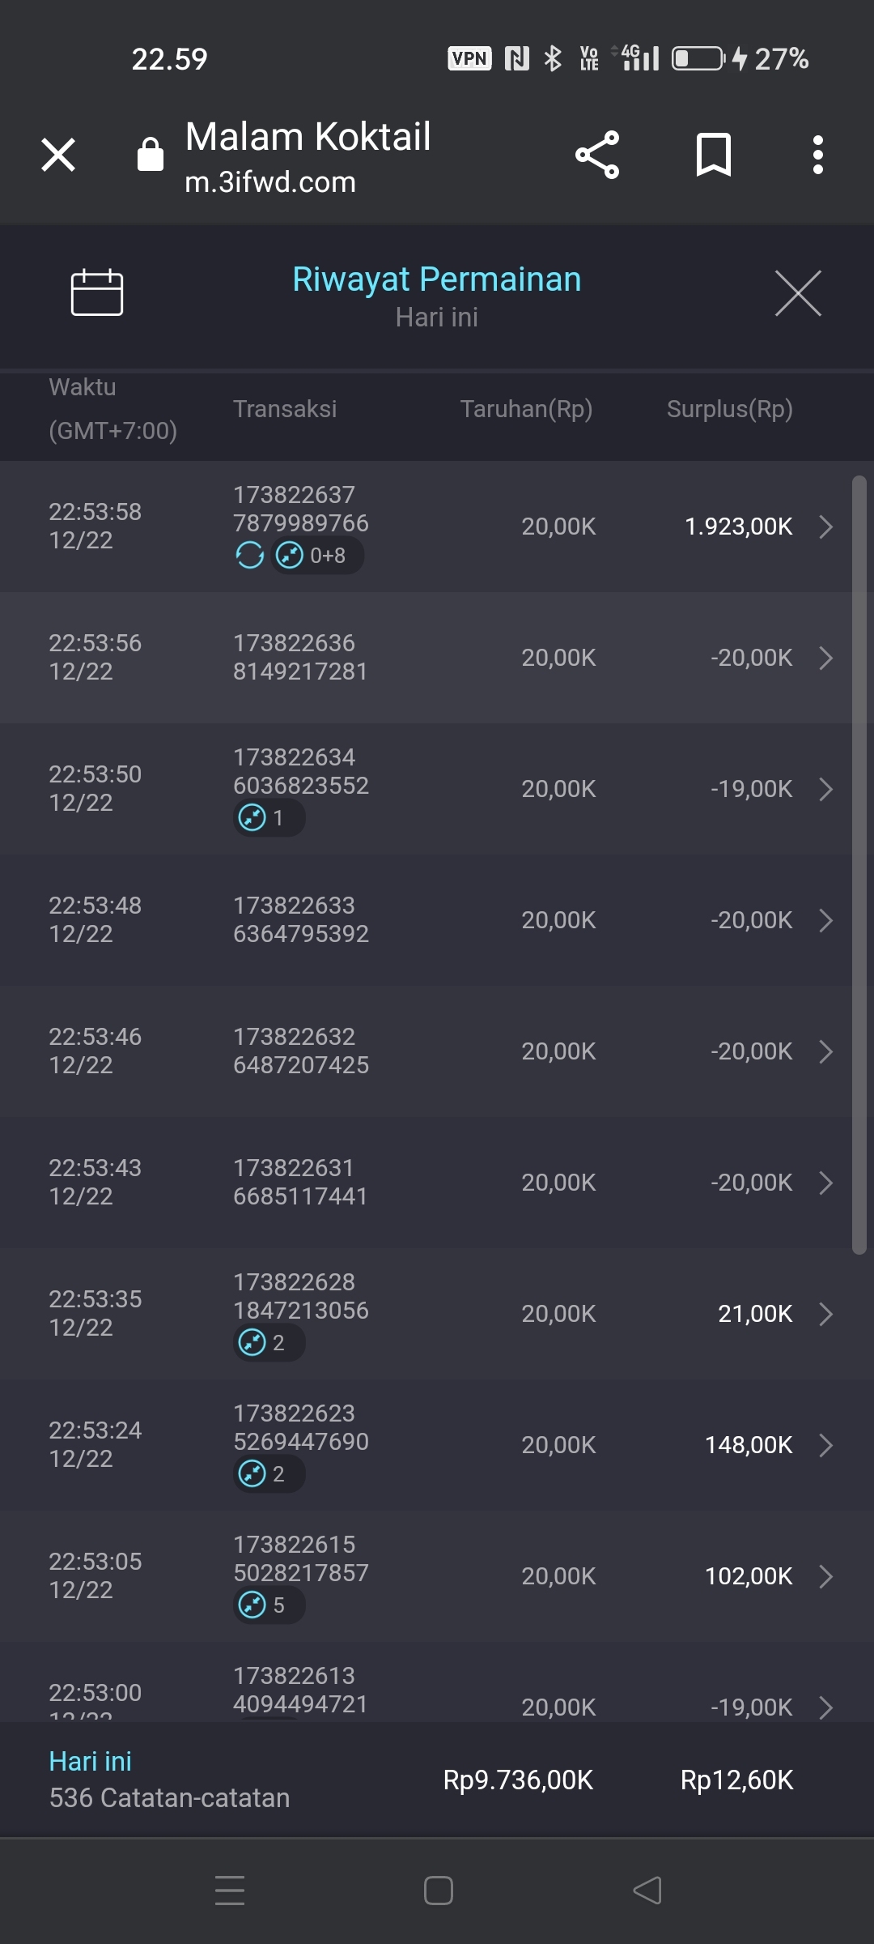Screen dimensions: 874x1944
Task: Open the calendar date picker icon
Action: [x=97, y=292]
